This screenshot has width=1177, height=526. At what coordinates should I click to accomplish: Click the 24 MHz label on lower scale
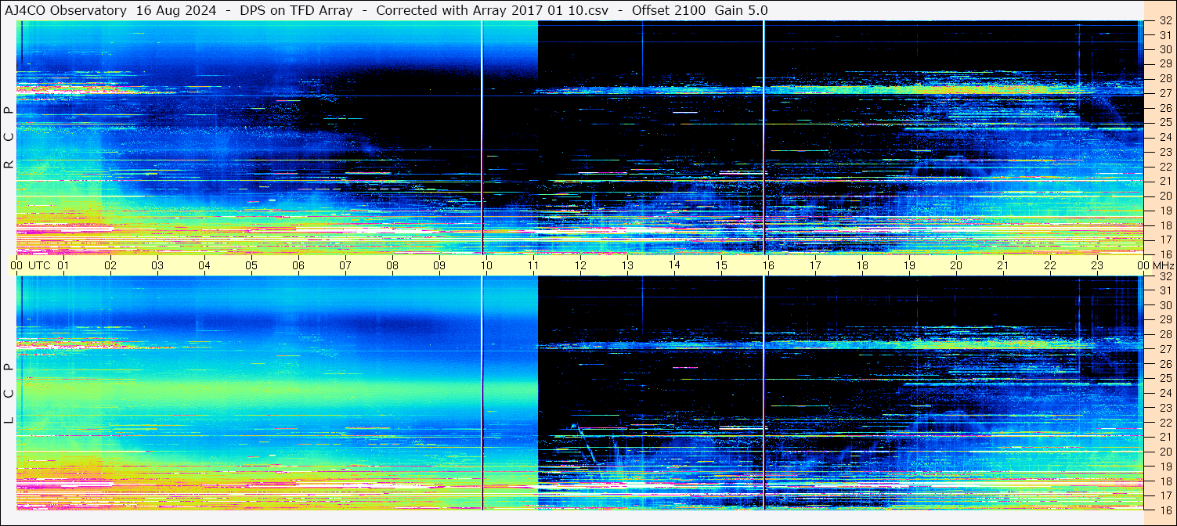[x=1164, y=393]
